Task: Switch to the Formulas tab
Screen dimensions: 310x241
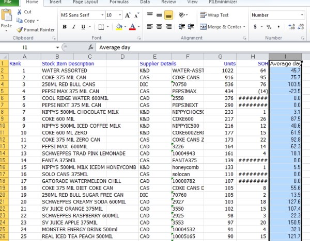Action: (119, 2)
